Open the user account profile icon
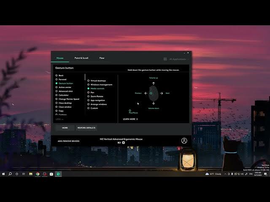This screenshot has width=270, height=202. (x=184, y=141)
